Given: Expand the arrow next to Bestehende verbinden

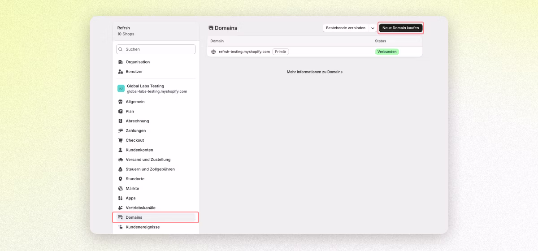Looking at the screenshot, I should [373, 28].
